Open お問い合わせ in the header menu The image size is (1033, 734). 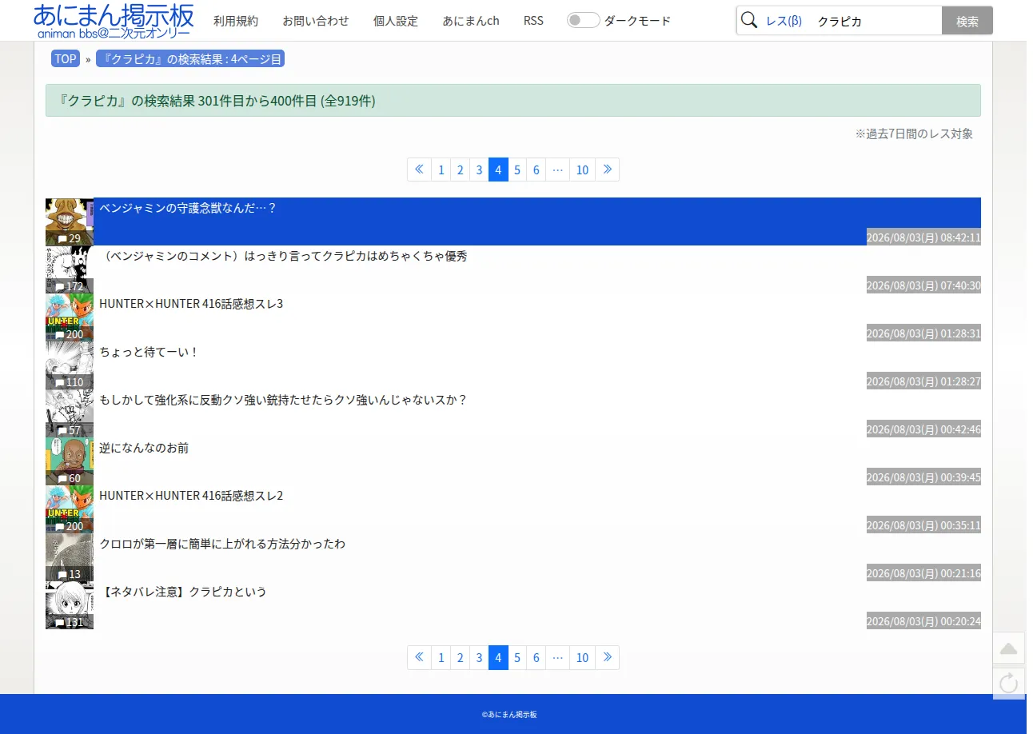(x=316, y=21)
